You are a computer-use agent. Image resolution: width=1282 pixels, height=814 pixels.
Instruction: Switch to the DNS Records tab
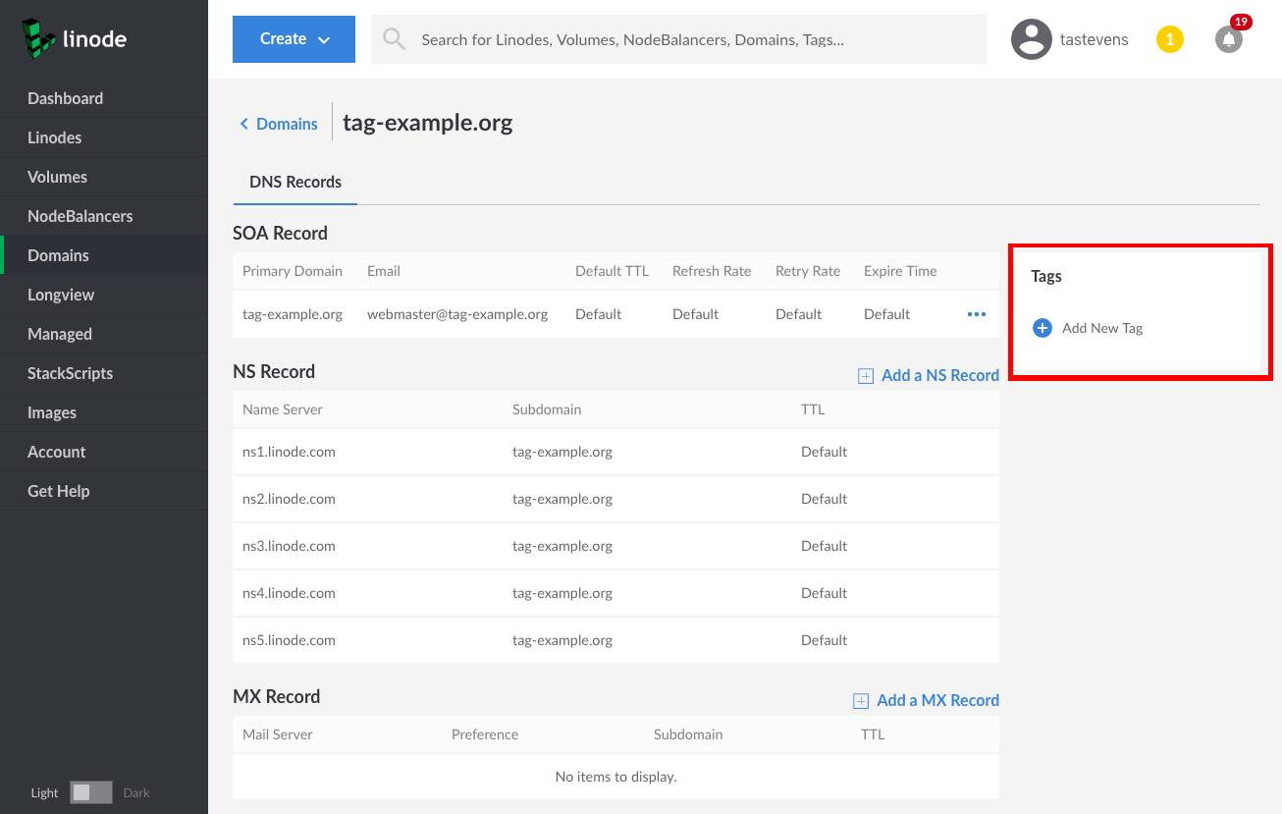(x=295, y=182)
